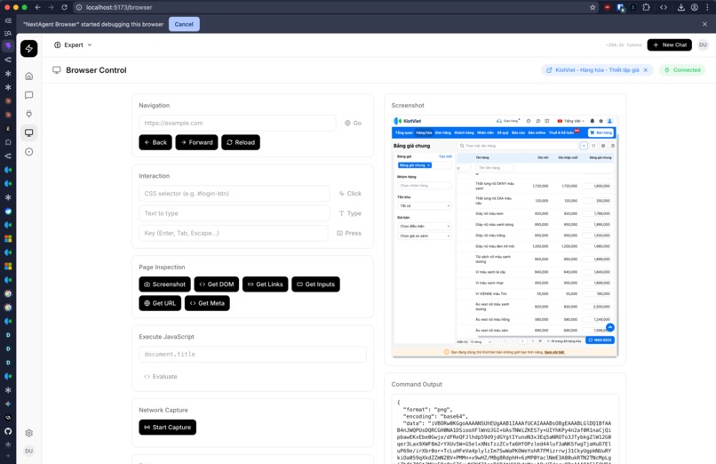Open the circle-dot sidebar icon

[28, 152]
